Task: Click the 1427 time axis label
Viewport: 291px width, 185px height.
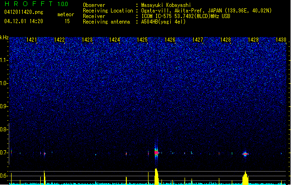Action: point(198,40)
